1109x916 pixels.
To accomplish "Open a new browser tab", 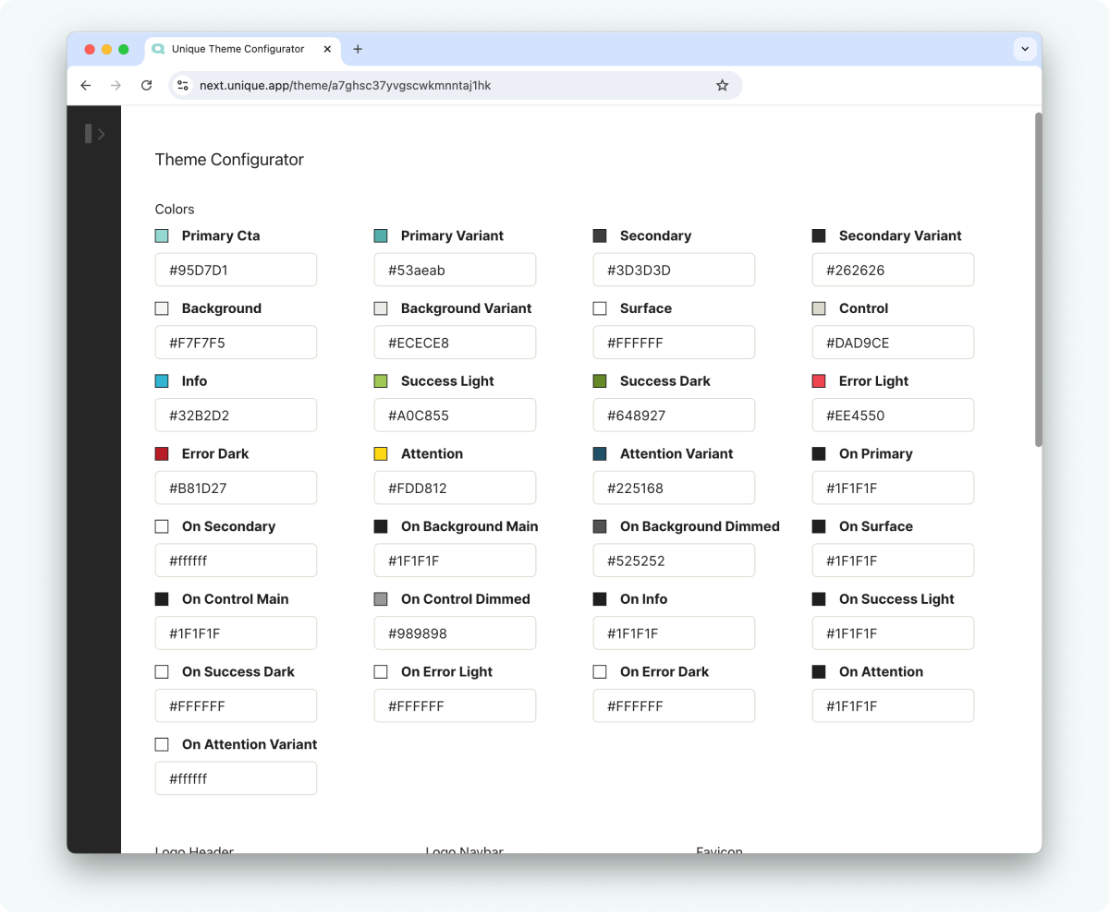I will [358, 49].
